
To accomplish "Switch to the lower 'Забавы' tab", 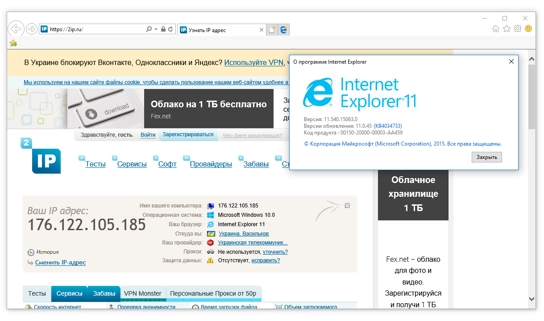I will pos(104,293).
